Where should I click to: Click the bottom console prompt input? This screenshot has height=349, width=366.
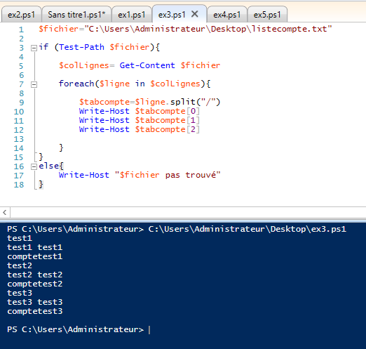pyautogui.click(x=149, y=330)
